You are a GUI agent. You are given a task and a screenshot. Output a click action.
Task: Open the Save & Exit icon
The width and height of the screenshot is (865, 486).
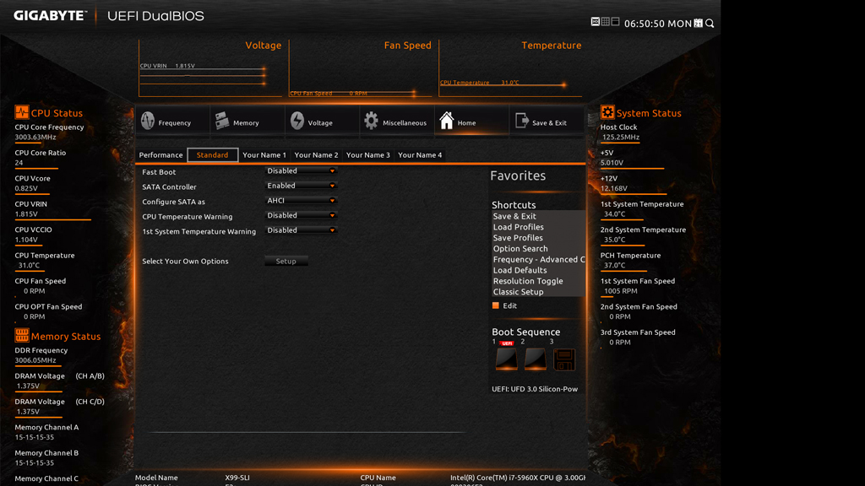pyautogui.click(x=521, y=121)
